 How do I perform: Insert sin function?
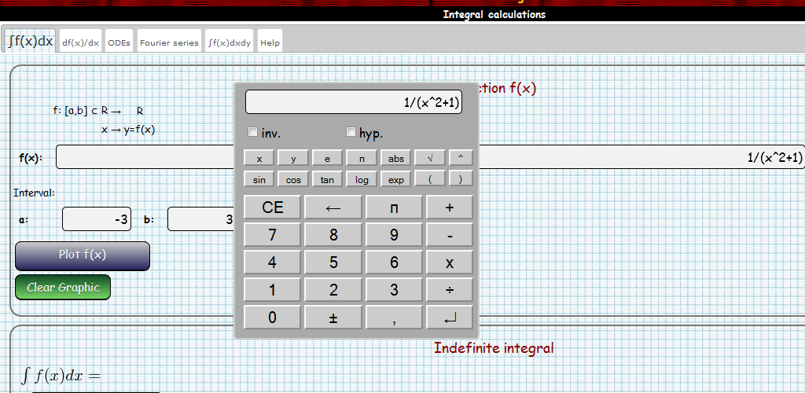click(x=259, y=179)
